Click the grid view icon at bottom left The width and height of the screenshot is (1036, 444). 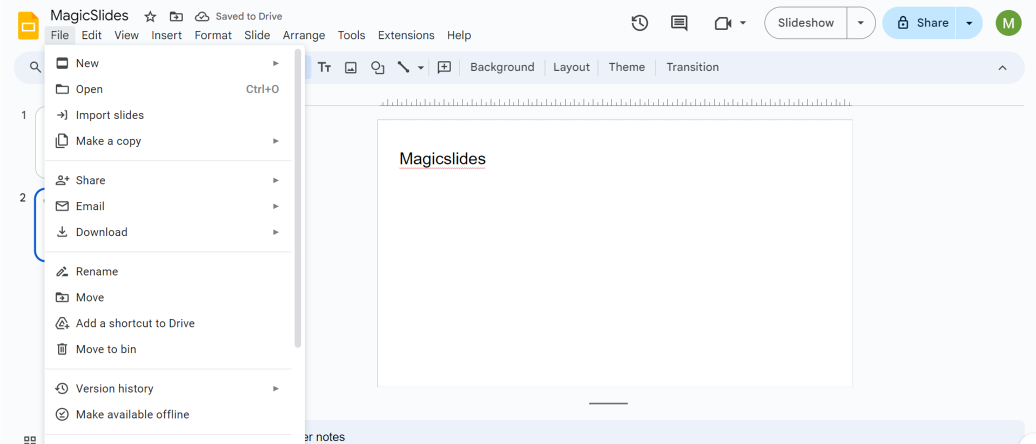click(30, 440)
